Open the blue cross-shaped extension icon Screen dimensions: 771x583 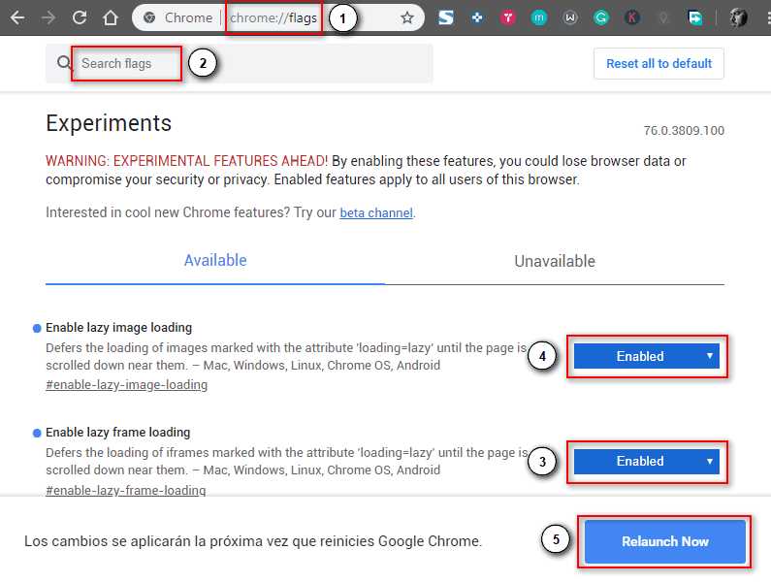(x=477, y=18)
